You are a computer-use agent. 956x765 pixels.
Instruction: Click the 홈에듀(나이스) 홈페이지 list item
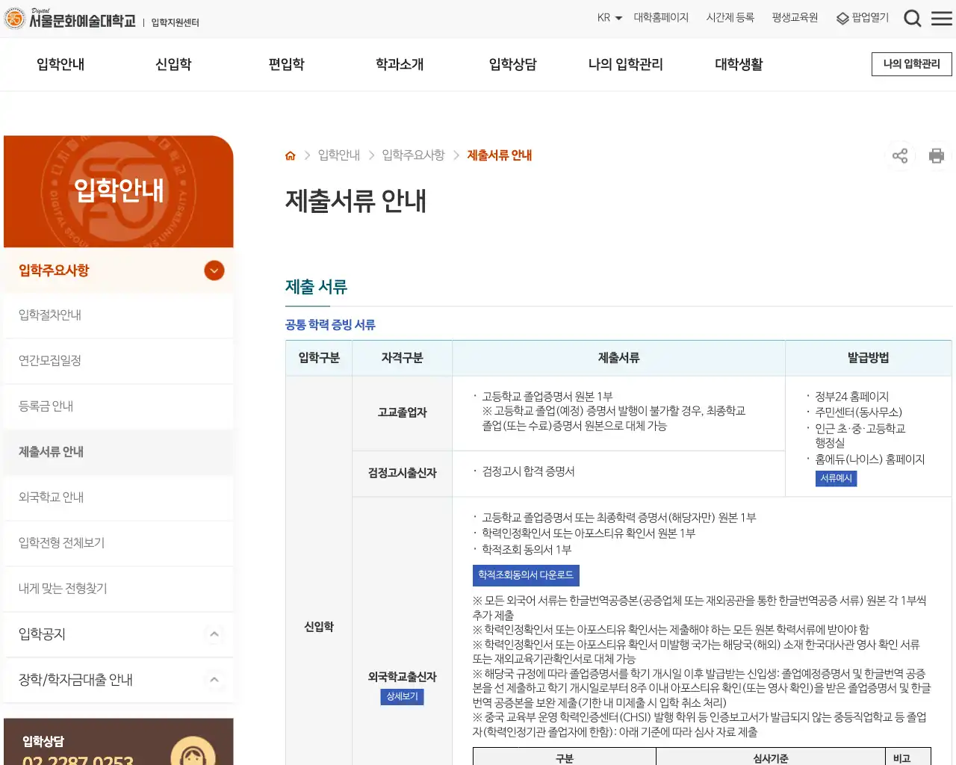tap(870, 459)
